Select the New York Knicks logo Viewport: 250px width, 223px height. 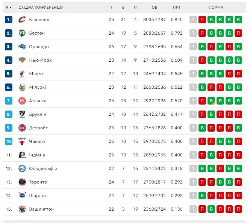[22, 60]
